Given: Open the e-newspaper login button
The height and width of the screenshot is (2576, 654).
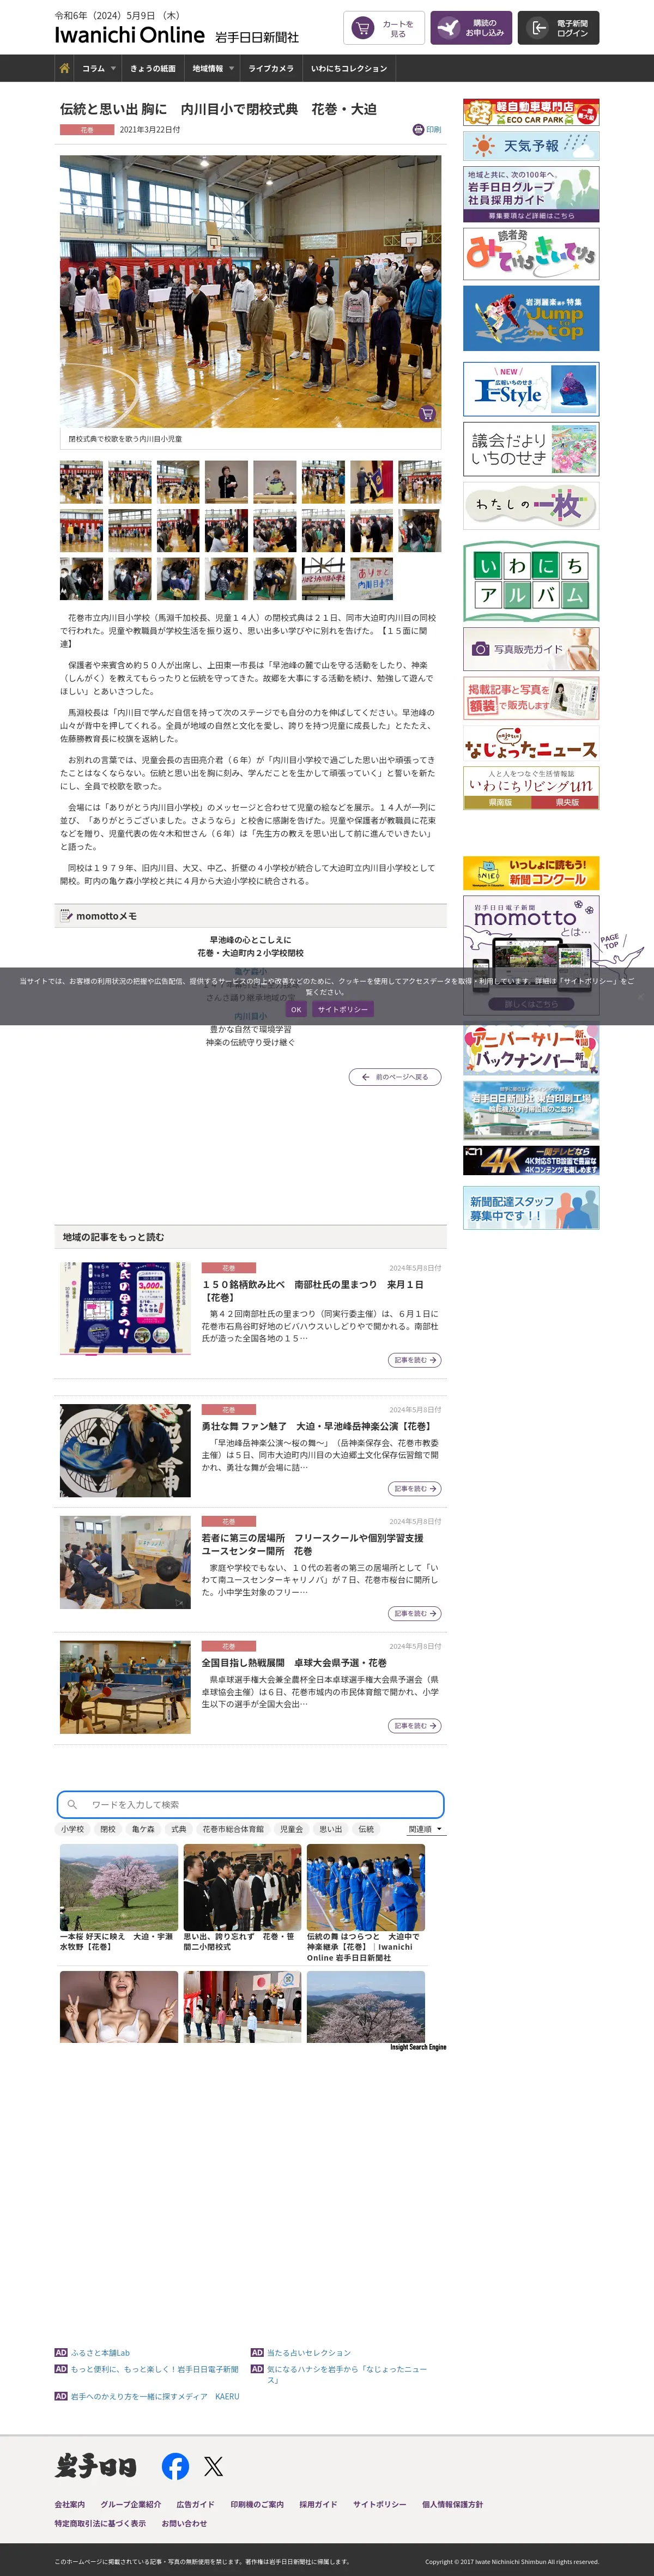Looking at the screenshot, I should [x=559, y=28].
